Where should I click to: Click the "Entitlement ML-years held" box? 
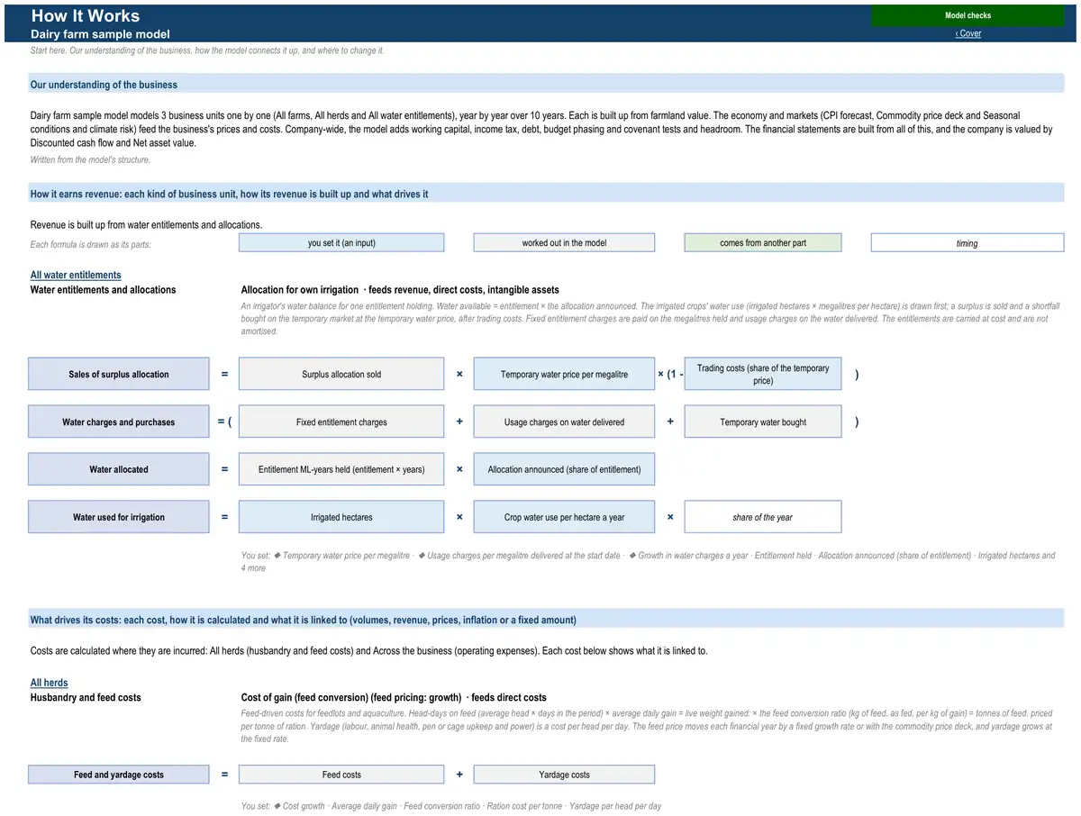click(x=341, y=469)
